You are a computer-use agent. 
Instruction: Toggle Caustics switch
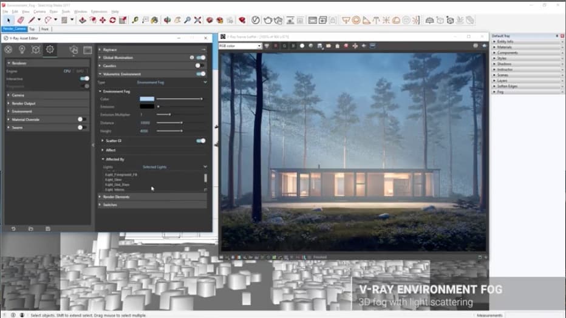coord(199,66)
